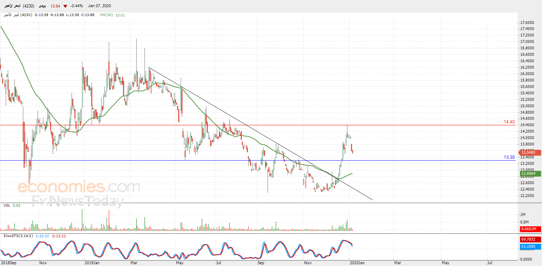Select the -0.44% change value
Viewport: 542px width, 266px height.
tap(76, 6)
